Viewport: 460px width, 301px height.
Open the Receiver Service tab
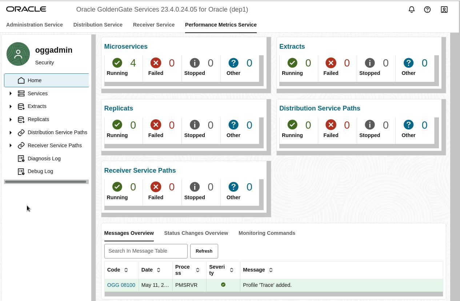tap(154, 25)
